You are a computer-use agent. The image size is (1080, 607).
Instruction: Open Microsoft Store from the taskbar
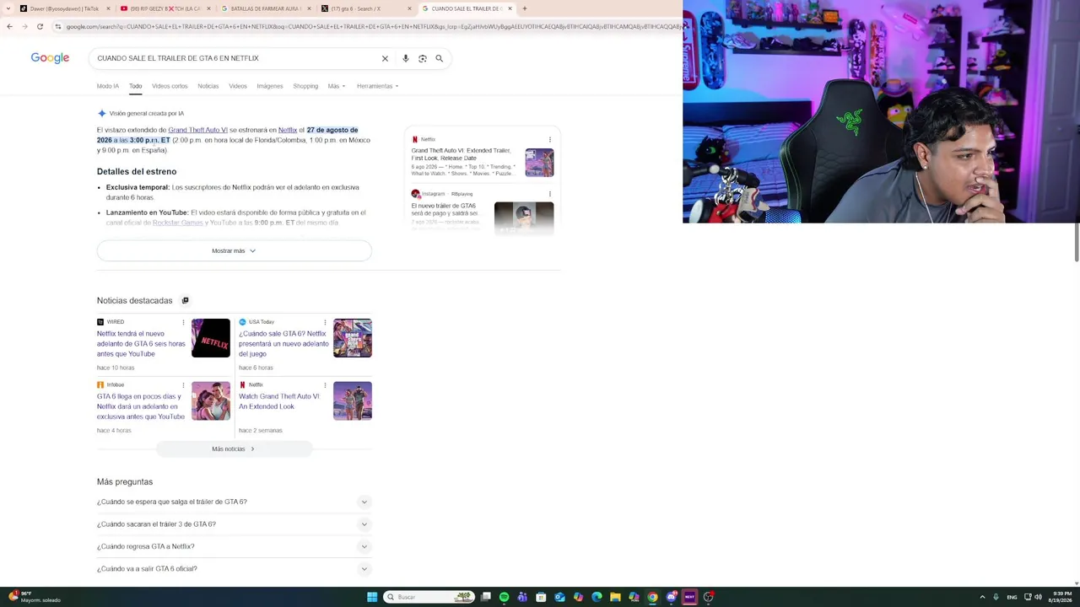coord(541,597)
